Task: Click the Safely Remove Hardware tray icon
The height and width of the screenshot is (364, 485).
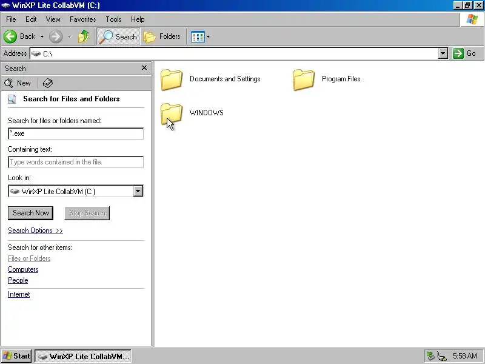Action: [x=430, y=356]
